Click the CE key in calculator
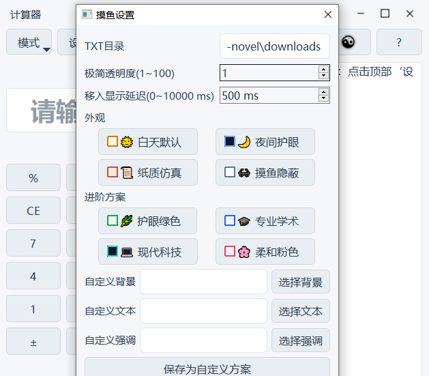This screenshot has width=429, height=376. tap(33, 210)
